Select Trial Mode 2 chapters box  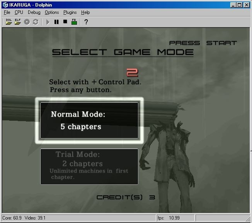point(89,167)
